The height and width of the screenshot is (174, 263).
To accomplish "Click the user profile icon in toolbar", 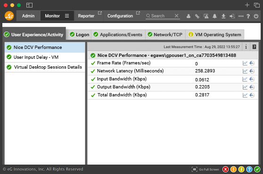I will (189, 16).
